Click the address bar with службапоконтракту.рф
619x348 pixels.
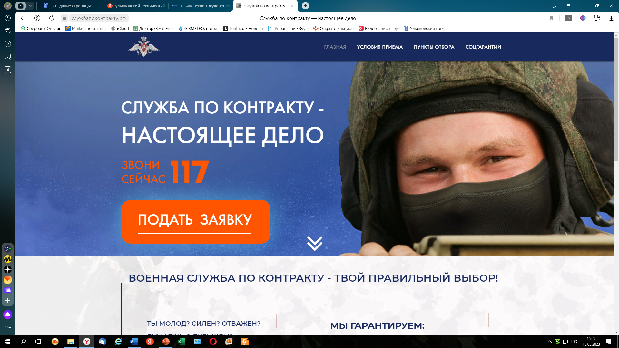tap(98, 18)
